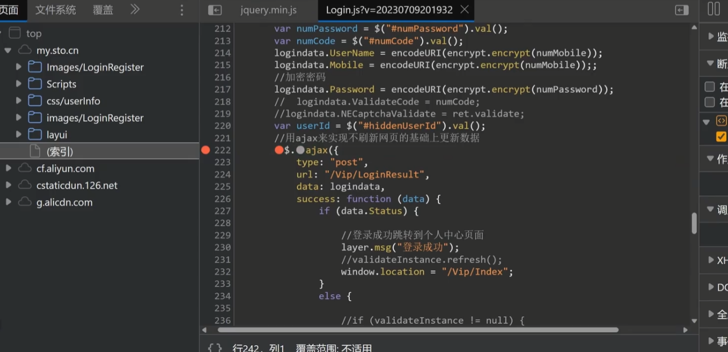Close the Login.js tab

coord(465,9)
